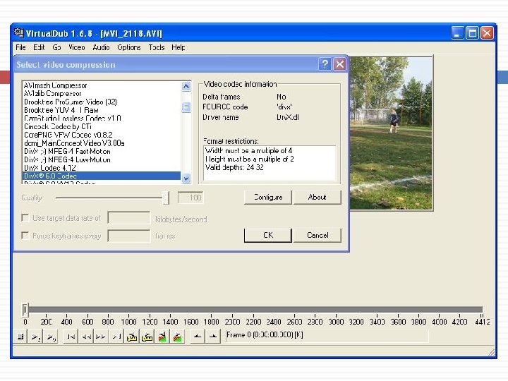Screen dimensions: 508x381
Task: Open the Audio menu
Action: (x=101, y=47)
